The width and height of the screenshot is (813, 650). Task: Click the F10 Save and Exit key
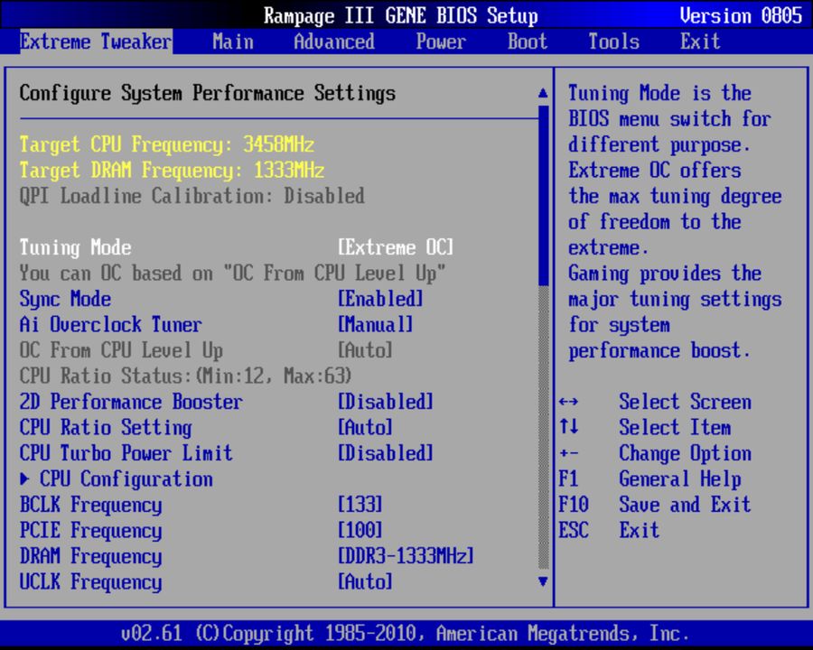click(x=574, y=505)
